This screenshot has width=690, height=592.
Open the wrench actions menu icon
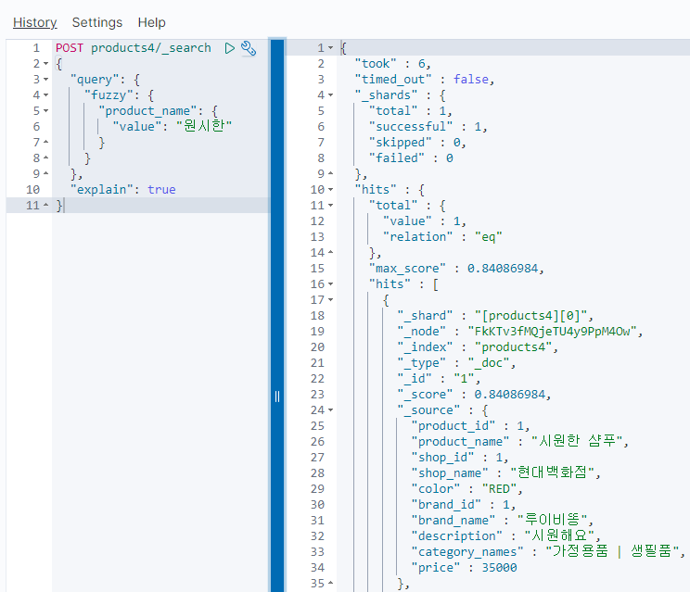point(248,47)
